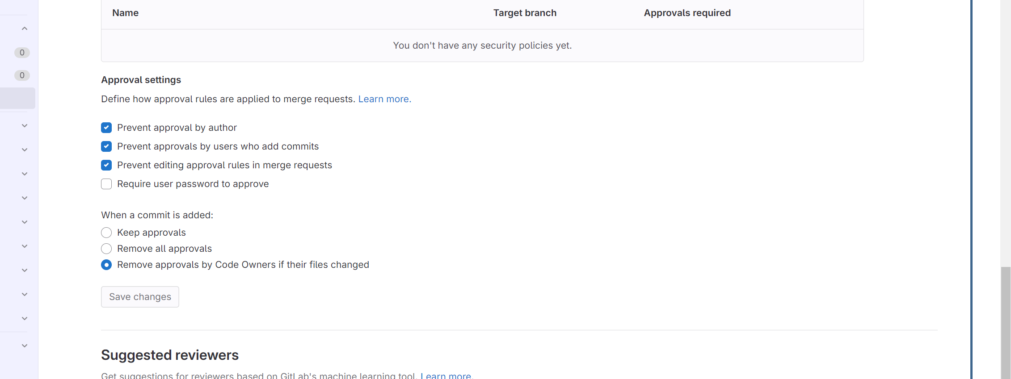Click the "Approvals required" column header
Viewport: 1011px width, 379px height.
click(687, 13)
